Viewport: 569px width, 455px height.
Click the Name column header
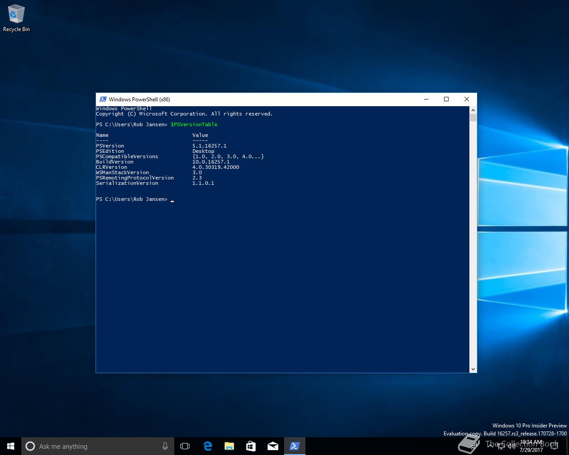coord(102,135)
